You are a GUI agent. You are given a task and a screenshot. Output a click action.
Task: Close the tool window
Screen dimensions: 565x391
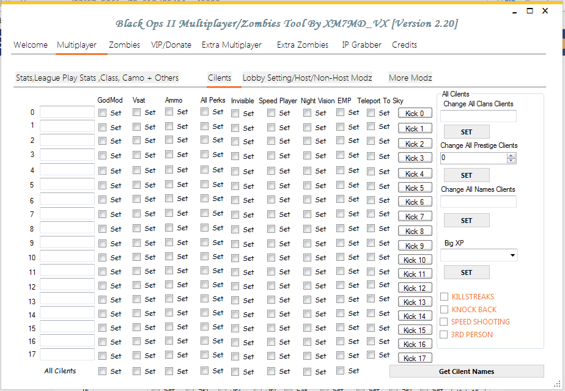[x=545, y=11]
